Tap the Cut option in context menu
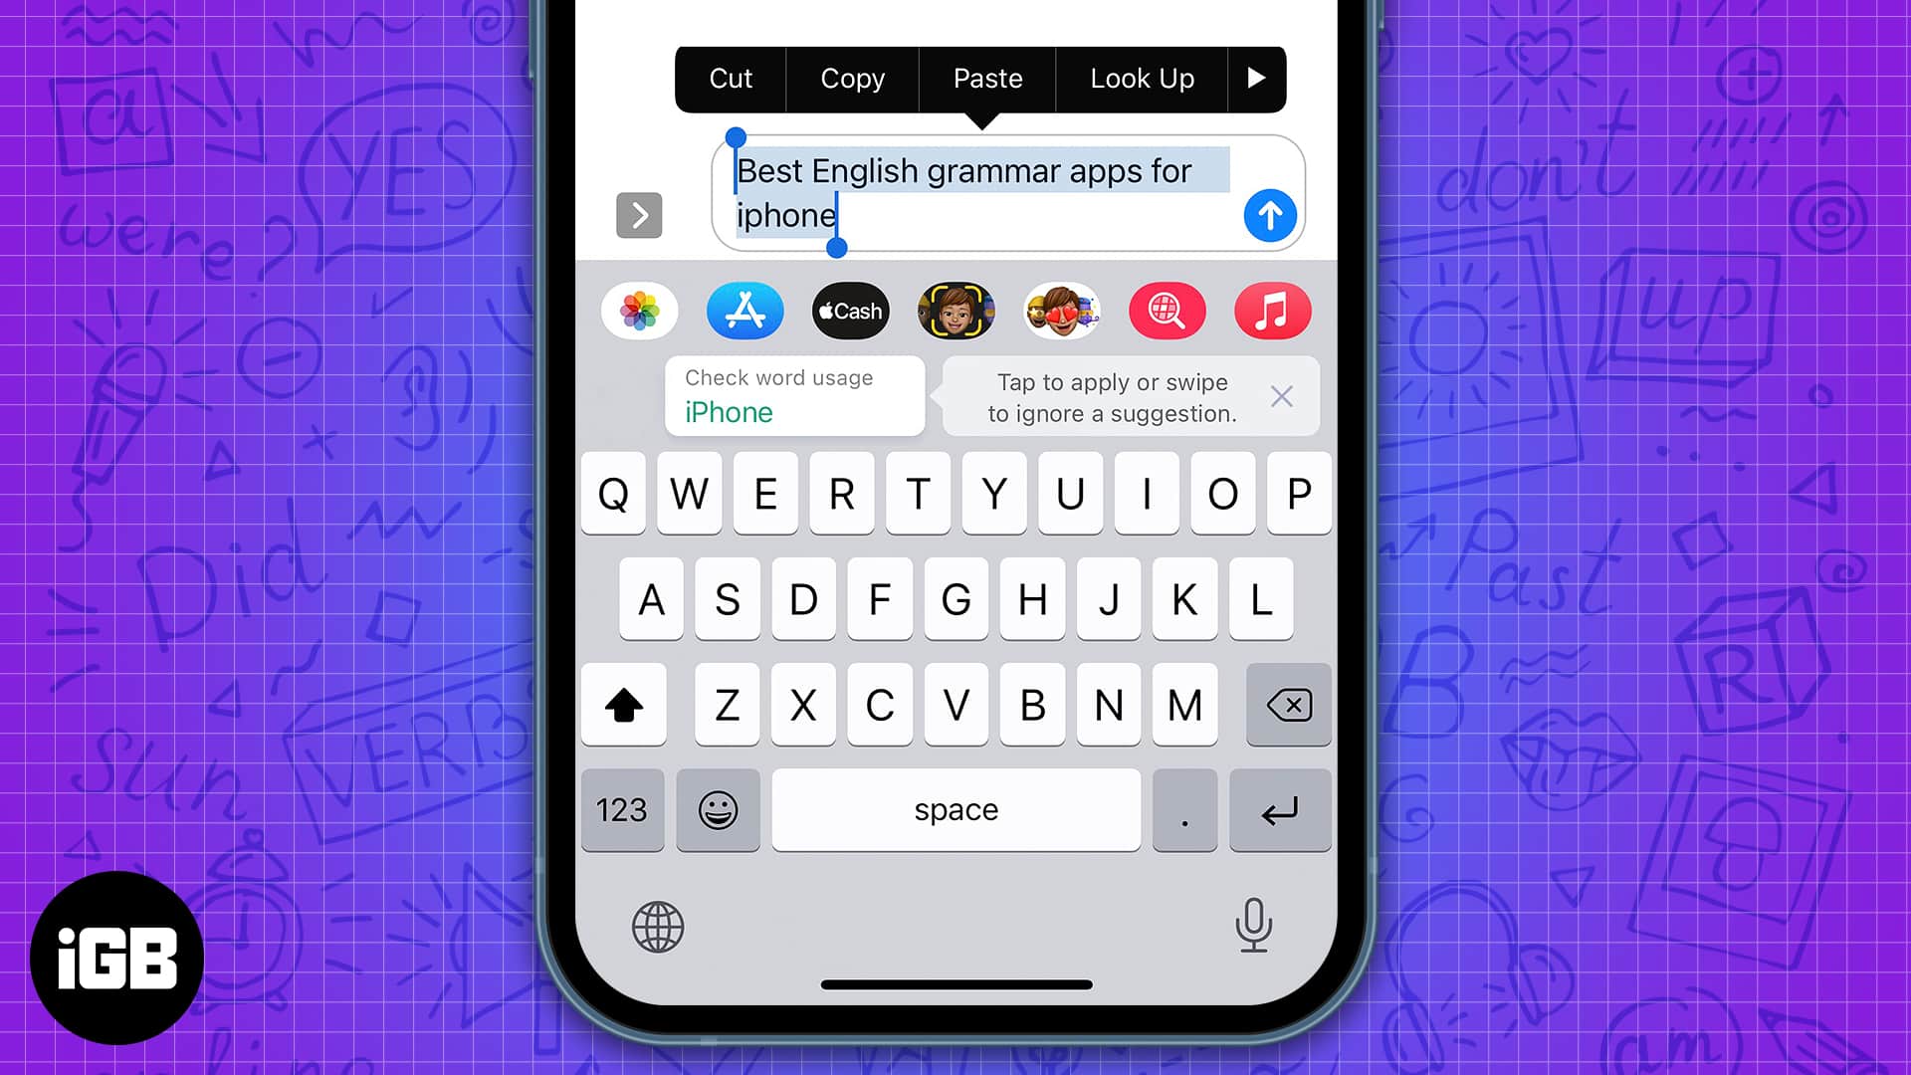 [x=730, y=79]
